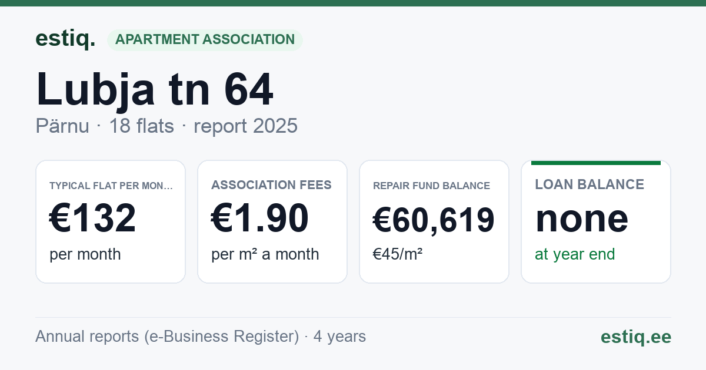Viewport: 706px width, 370px height.
Task: Click the Lubja tn 64 heading
Action: click(x=155, y=90)
